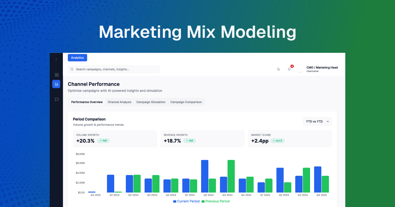395x207 pixels.
Task: Click the user avatar beside CMO / Marketing Head
Action: coord(300,69)
